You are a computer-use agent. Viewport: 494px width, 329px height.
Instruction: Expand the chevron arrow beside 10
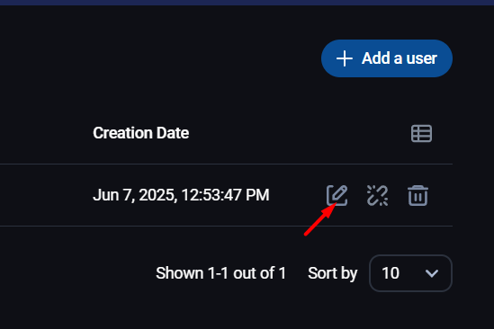click(432, 273)
